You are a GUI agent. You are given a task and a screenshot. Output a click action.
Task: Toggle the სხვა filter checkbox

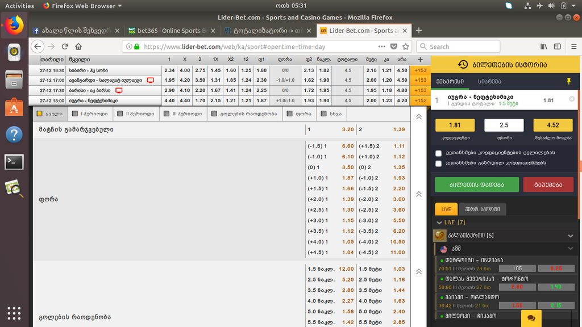(x=323, y=114)
